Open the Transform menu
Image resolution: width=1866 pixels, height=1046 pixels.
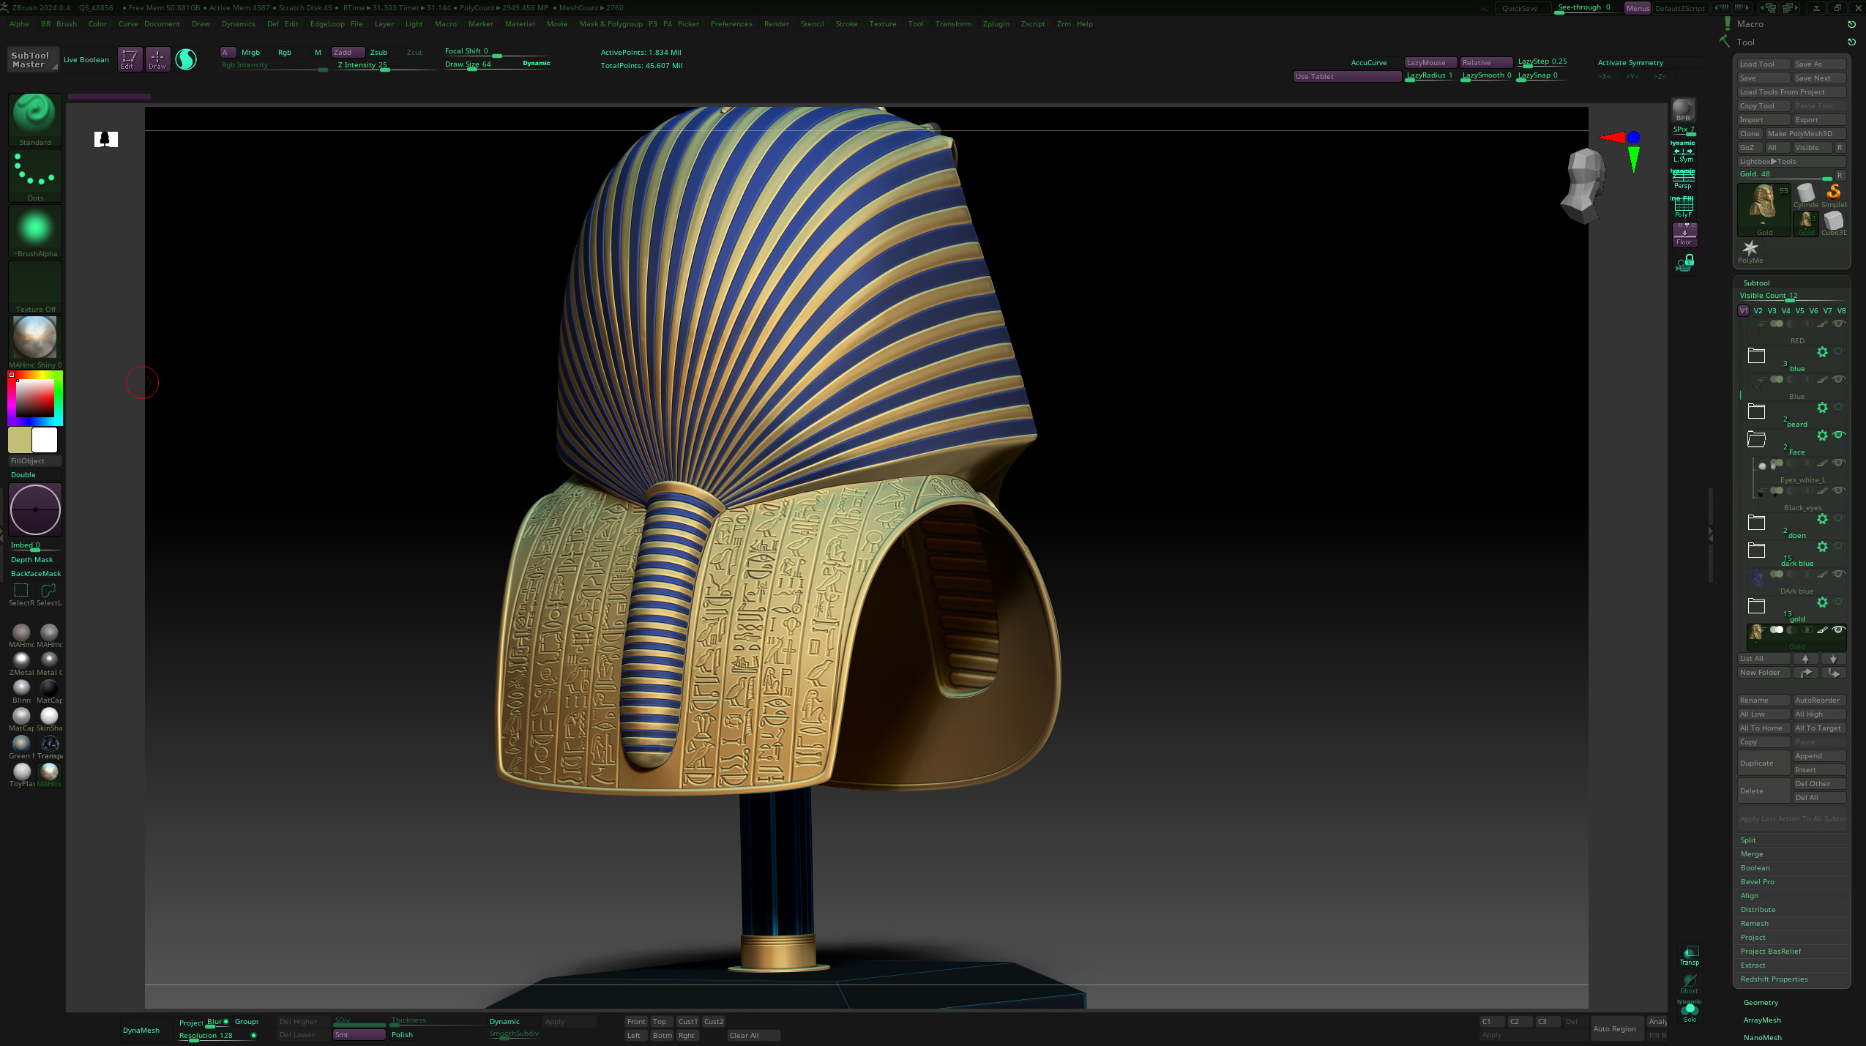(953, 24)
